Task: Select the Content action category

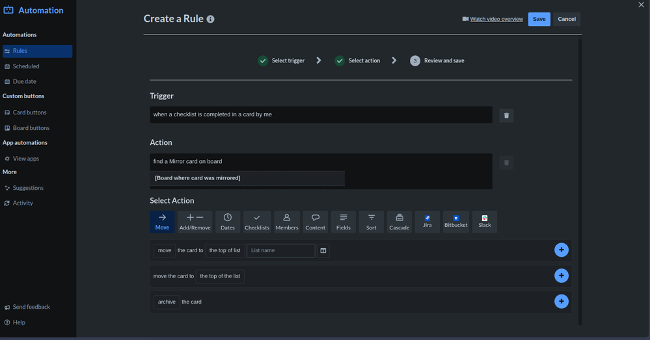Action: (x=316, y=222)
